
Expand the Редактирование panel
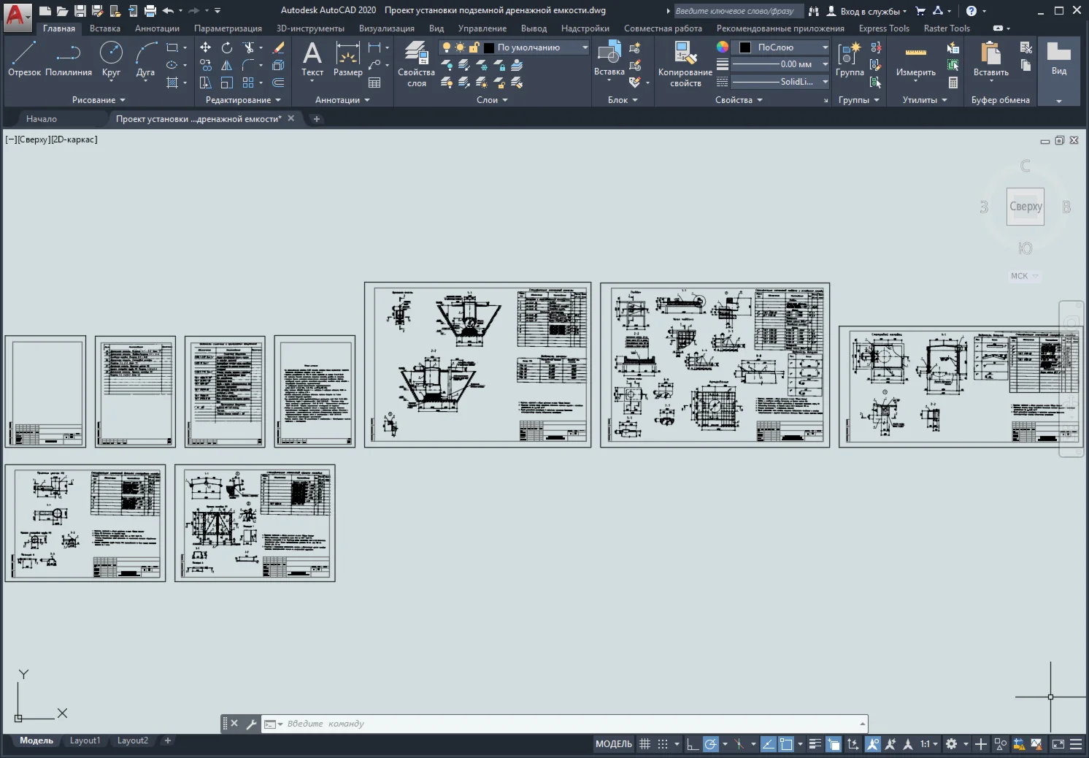coord(243,100)
